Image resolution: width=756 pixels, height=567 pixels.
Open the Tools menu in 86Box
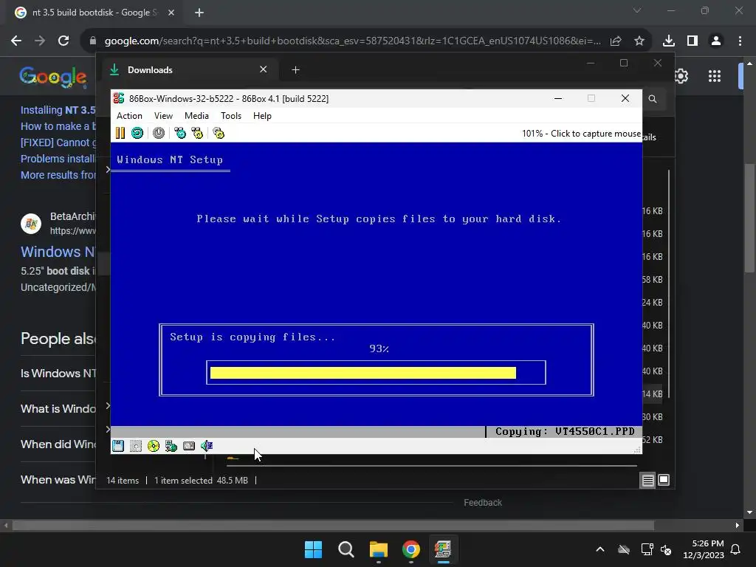click(231, 116)
